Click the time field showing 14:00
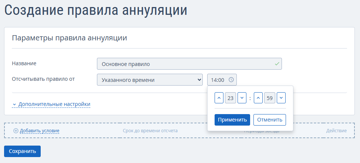The image size is (360, 163). [x=218, y=80]
